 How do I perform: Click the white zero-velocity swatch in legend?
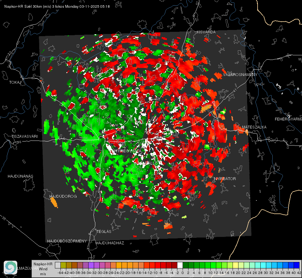click(x=180, y=265)
